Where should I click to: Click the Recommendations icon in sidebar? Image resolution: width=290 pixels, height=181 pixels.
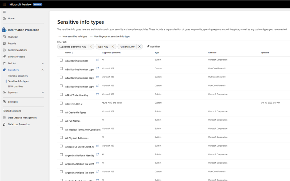click(4, 50)
